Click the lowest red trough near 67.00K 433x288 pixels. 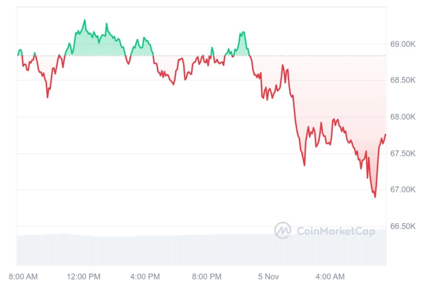375,197
